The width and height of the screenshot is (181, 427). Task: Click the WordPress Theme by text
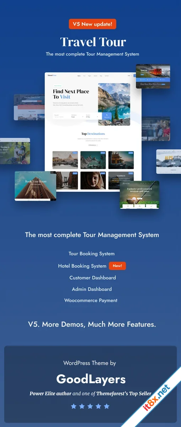point(90,363)
